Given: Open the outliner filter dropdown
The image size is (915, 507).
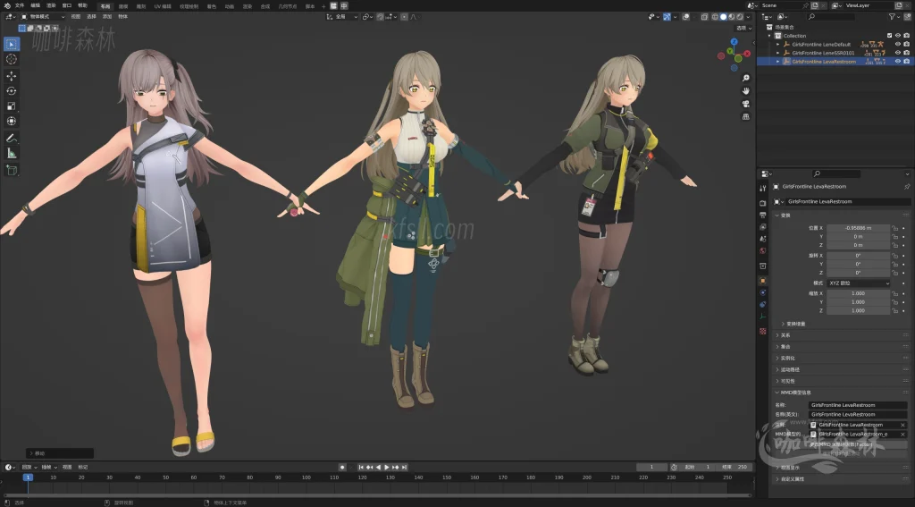Looking at the screenshot, I should click(894, 17).
